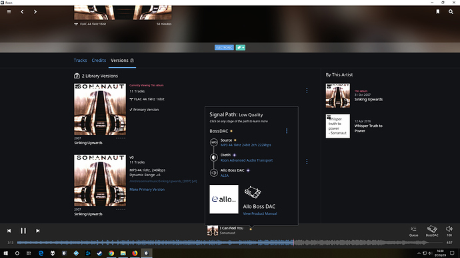Open the MP3 v0 version album cover
The height and width of the screenshot is (258, 460).
(100, 180)
